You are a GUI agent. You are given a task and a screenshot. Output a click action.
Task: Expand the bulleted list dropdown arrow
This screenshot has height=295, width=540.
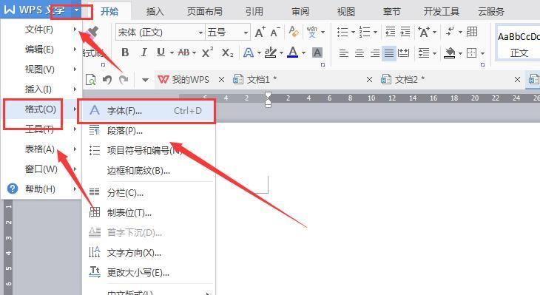(353, 33)
